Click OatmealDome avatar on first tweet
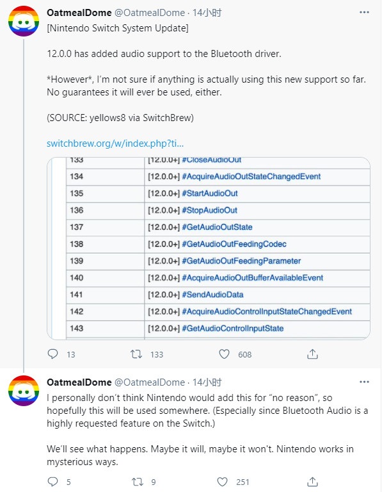 [24, 21]
